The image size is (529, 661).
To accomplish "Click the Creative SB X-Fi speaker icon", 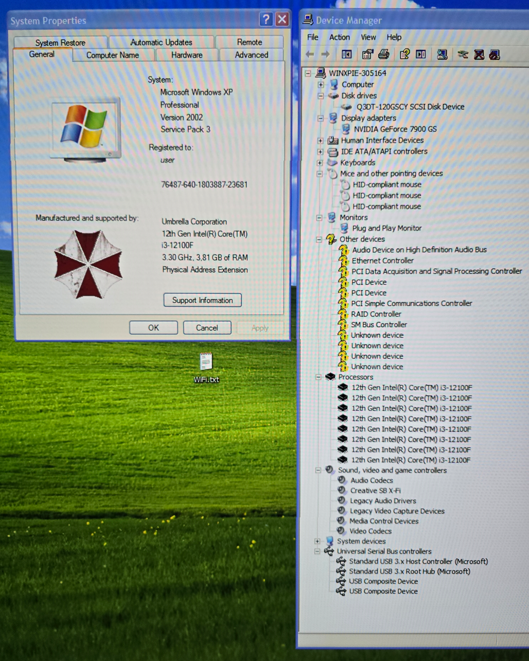I will pyautogui.click(x=342, y=491).
